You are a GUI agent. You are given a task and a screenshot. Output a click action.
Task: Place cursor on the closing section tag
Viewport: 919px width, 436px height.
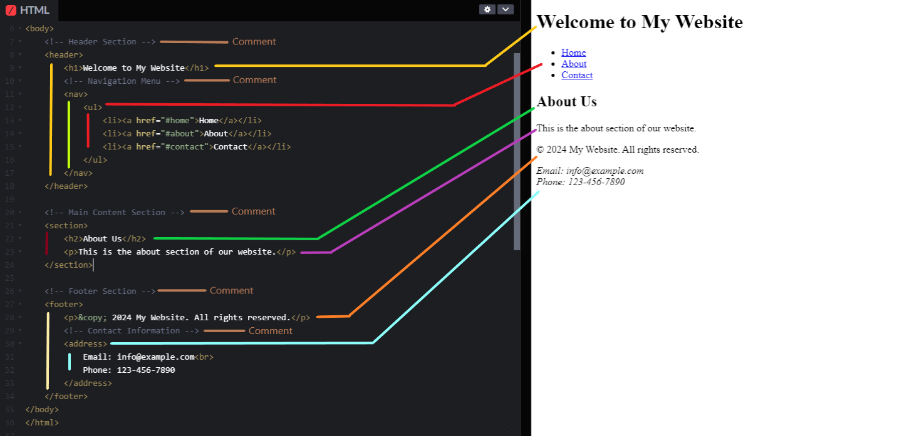[68, 265]
